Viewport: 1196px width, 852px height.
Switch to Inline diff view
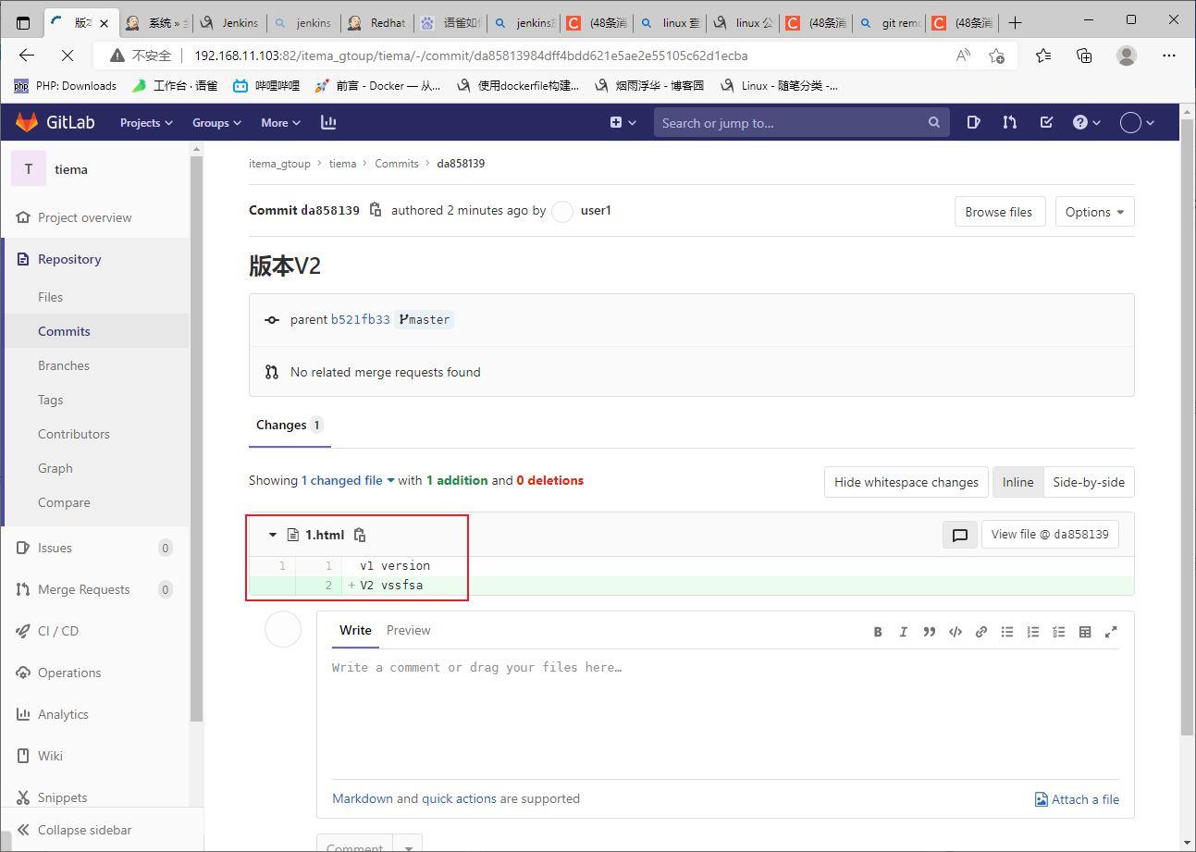point(1017,482)
